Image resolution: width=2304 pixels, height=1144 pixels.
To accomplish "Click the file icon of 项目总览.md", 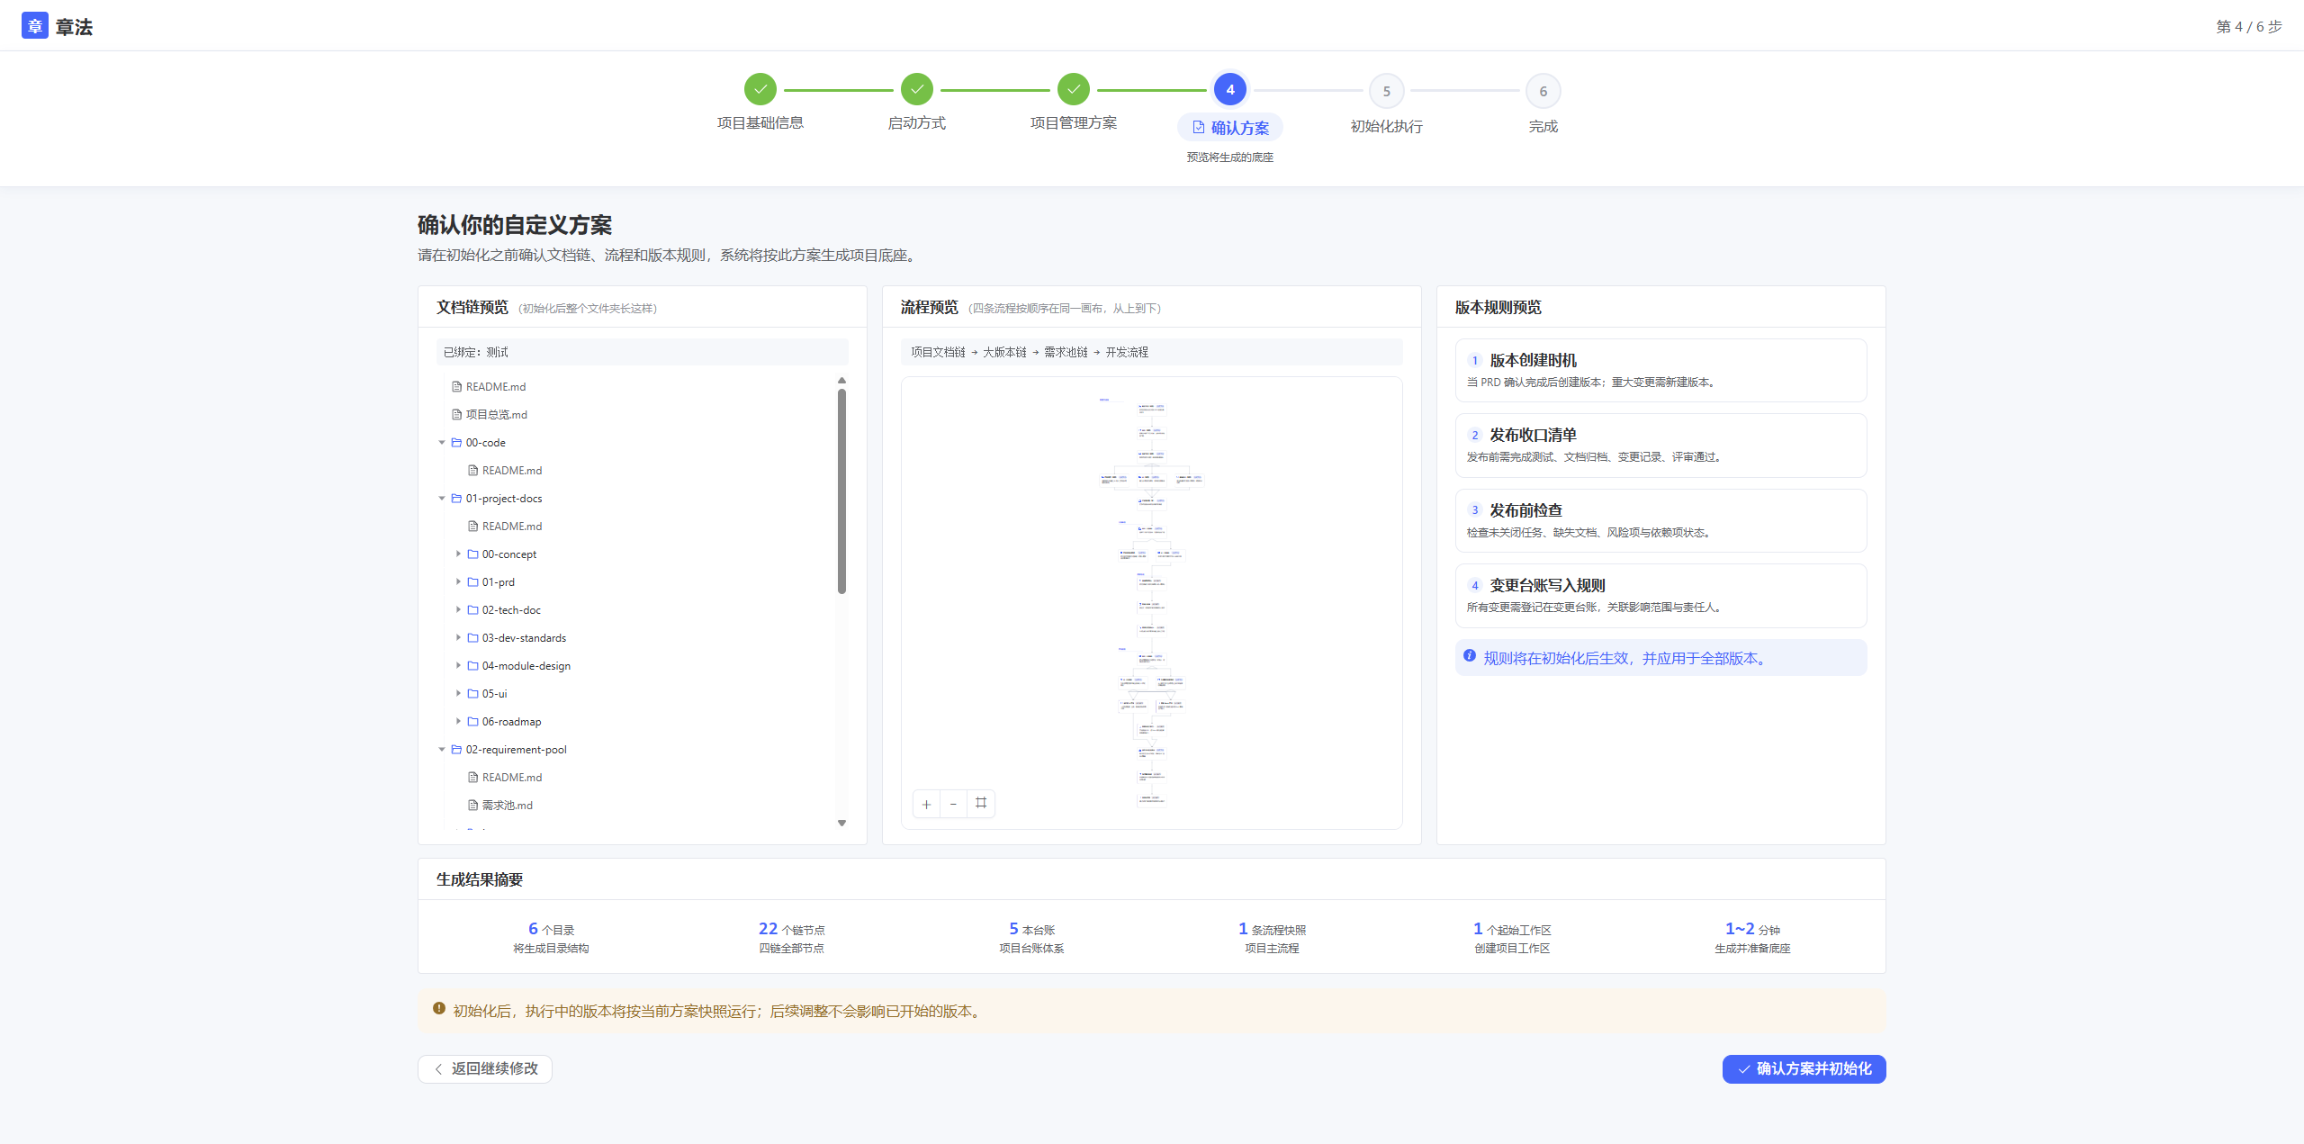I will 456,415.
